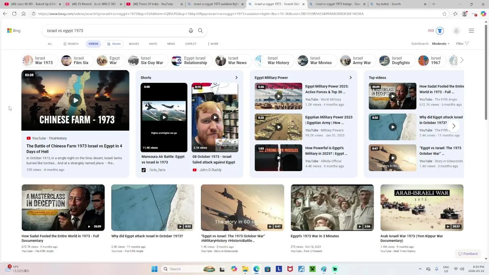Open Microsoft Rewards badge icon
Screen dimensions: 489x275
440,31
